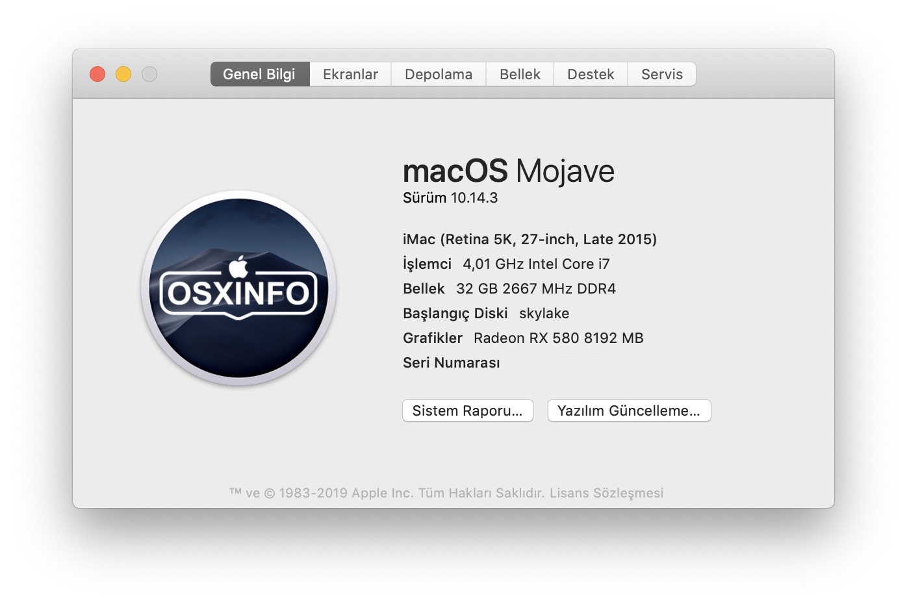Screen dimensions: 907x604
Task: Click the circular macOS Mojave OSXINFO logo
Action: click(x=238, y=288)
